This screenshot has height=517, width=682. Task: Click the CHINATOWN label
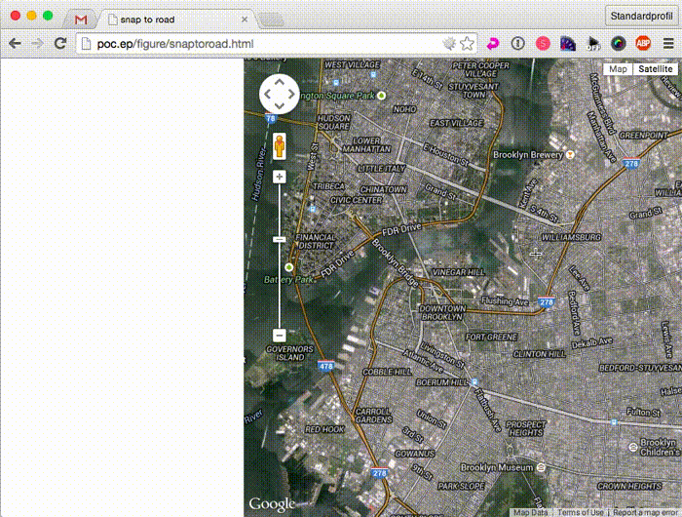pyautogui.click(x=383, y=189)
